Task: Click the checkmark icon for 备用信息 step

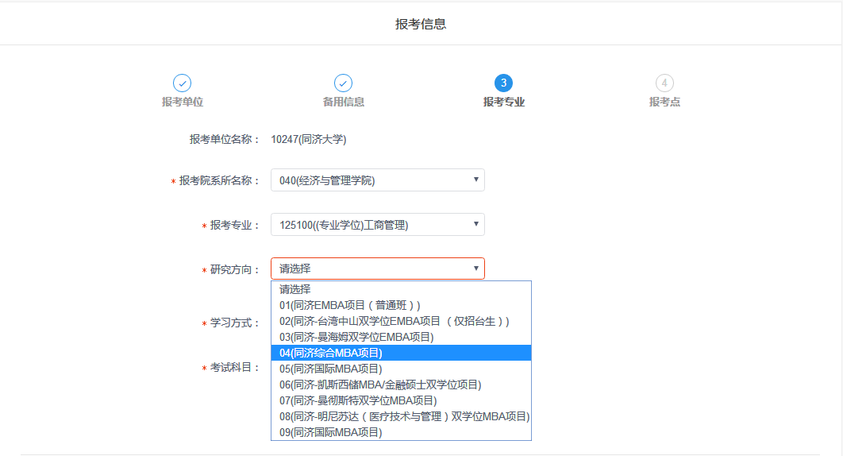Action: tap(343, 83)
